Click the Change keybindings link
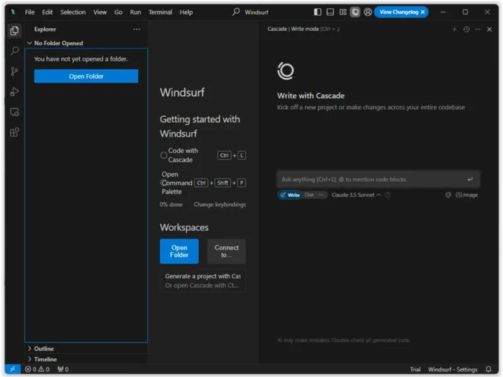The image size is (503, 377). point(219,205)
